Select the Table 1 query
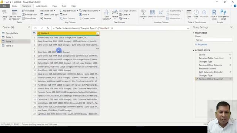 tap(9, 37)
